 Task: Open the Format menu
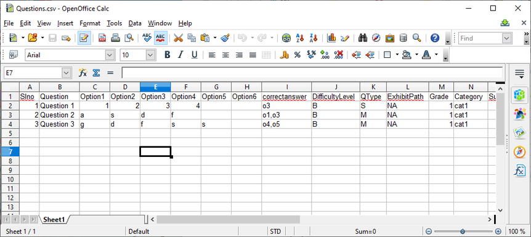[90, 23]
